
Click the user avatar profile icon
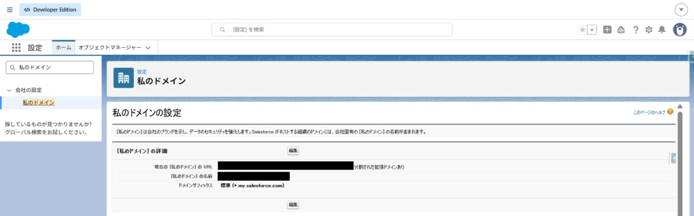point(680,29)
